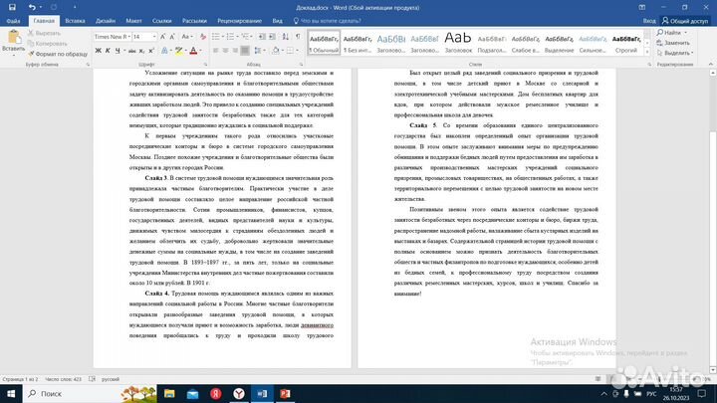Viewport: 717px width, 403px height.
Task: Decrease paragraph indent icon
Action: click(262, 37)
